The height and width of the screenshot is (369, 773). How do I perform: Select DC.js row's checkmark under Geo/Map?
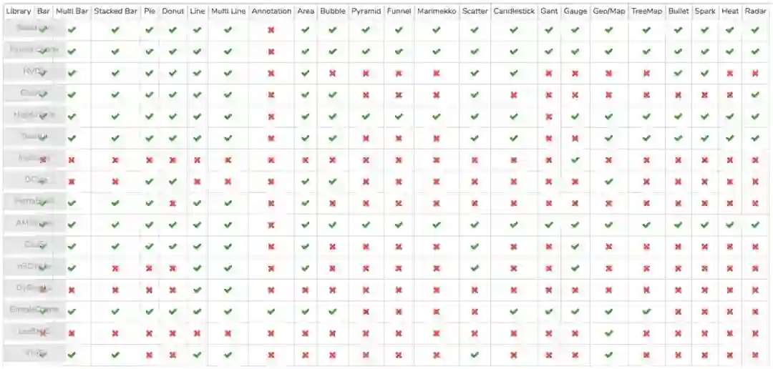tap(608, 182)
